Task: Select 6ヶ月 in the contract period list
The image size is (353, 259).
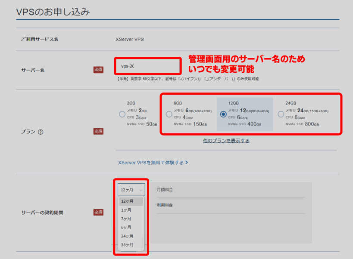Action: 127,227
